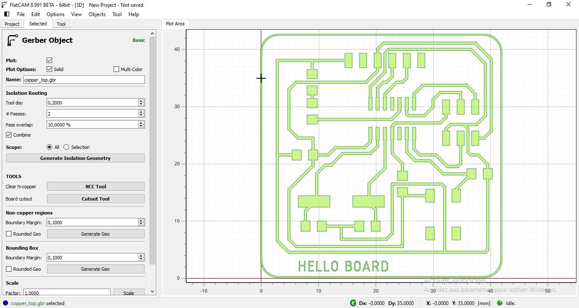
Task: Click the green G icon in status bar
Action: tap(353, 303)
